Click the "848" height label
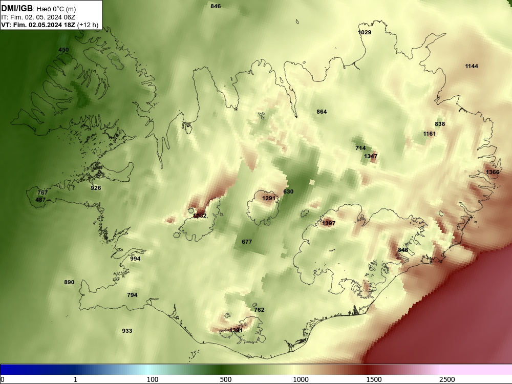 (403, 250)
